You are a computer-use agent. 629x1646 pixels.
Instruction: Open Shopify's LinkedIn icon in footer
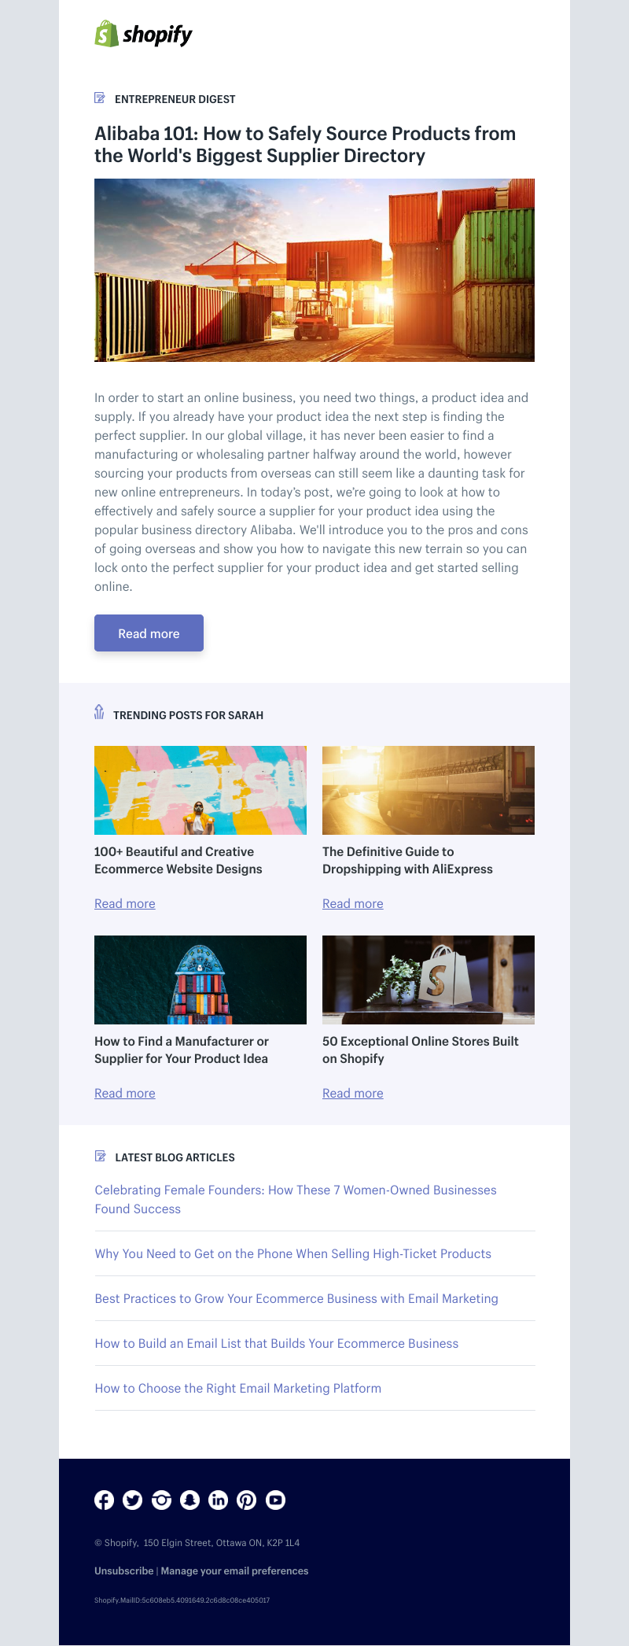[x=218, y=1500]
